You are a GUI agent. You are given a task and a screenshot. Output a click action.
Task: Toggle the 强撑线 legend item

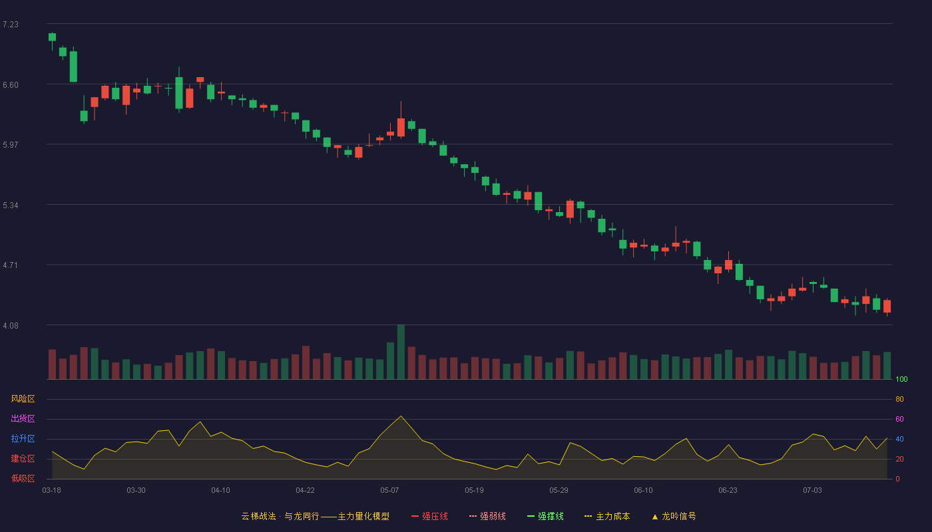545,516
